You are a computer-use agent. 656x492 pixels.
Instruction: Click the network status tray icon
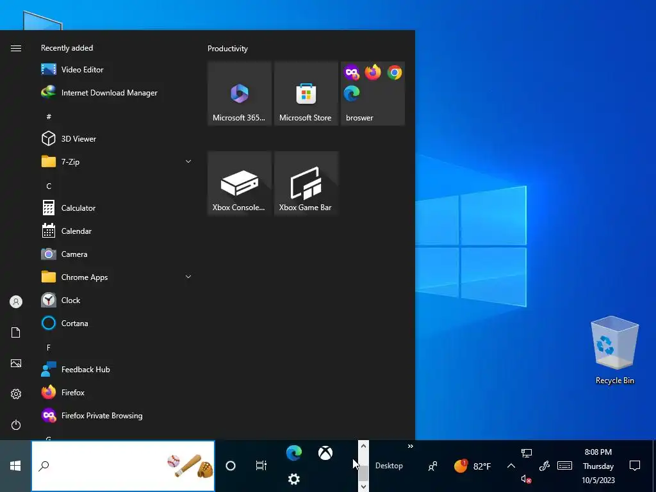click(x=527, y=453)
